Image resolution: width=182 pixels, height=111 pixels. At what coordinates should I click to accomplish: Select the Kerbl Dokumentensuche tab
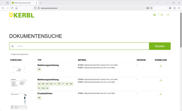25,3
